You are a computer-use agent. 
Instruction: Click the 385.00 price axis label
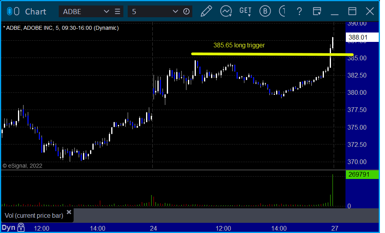[x=357, y=58]
